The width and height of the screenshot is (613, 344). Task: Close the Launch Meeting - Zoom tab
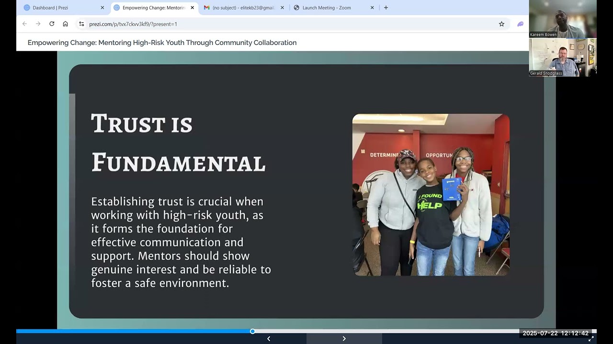(x=372, y=8)
